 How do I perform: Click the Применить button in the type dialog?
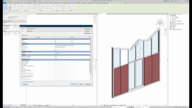(88, 84)
